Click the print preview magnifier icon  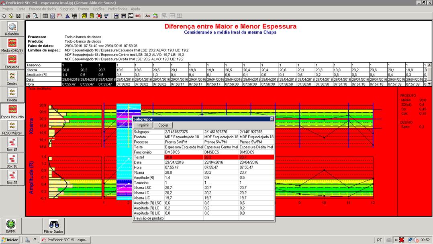click(x=35, y=16)
